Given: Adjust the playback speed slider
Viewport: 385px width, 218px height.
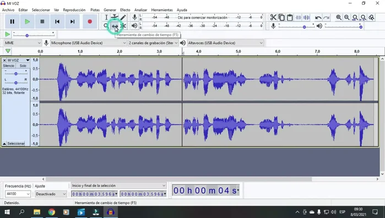Looking at the screenshot, I should click(x=34, y=35).
